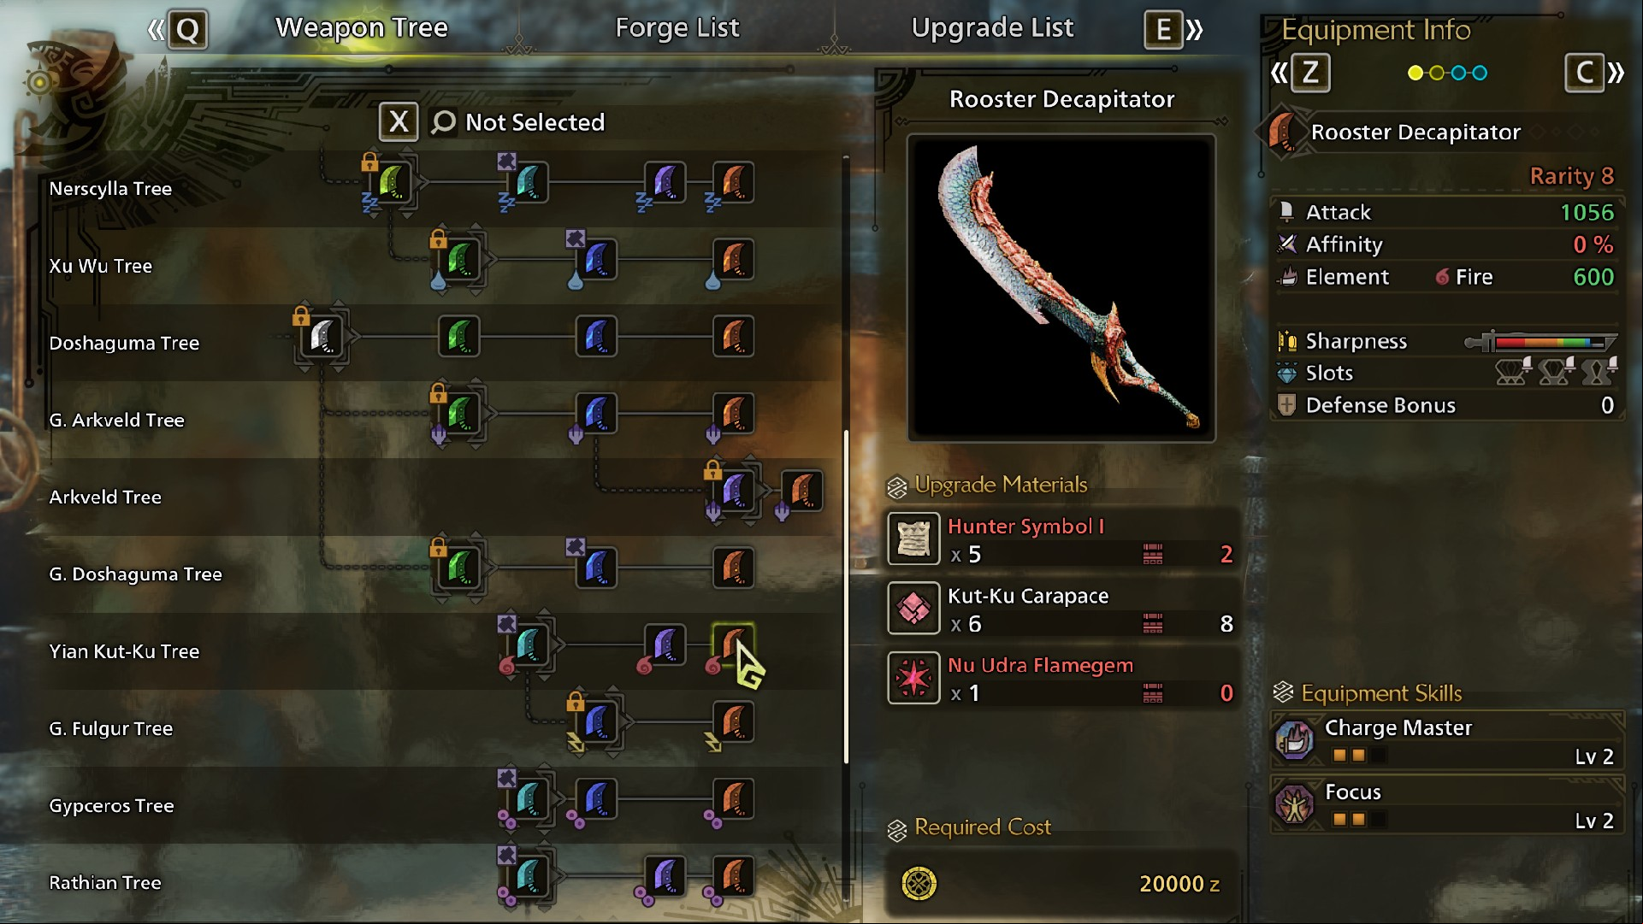Select the blue weapon node in Xu Wu Tree

(596, 259)
